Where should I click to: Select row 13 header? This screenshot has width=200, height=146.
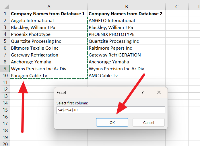(x=5, y=96)
